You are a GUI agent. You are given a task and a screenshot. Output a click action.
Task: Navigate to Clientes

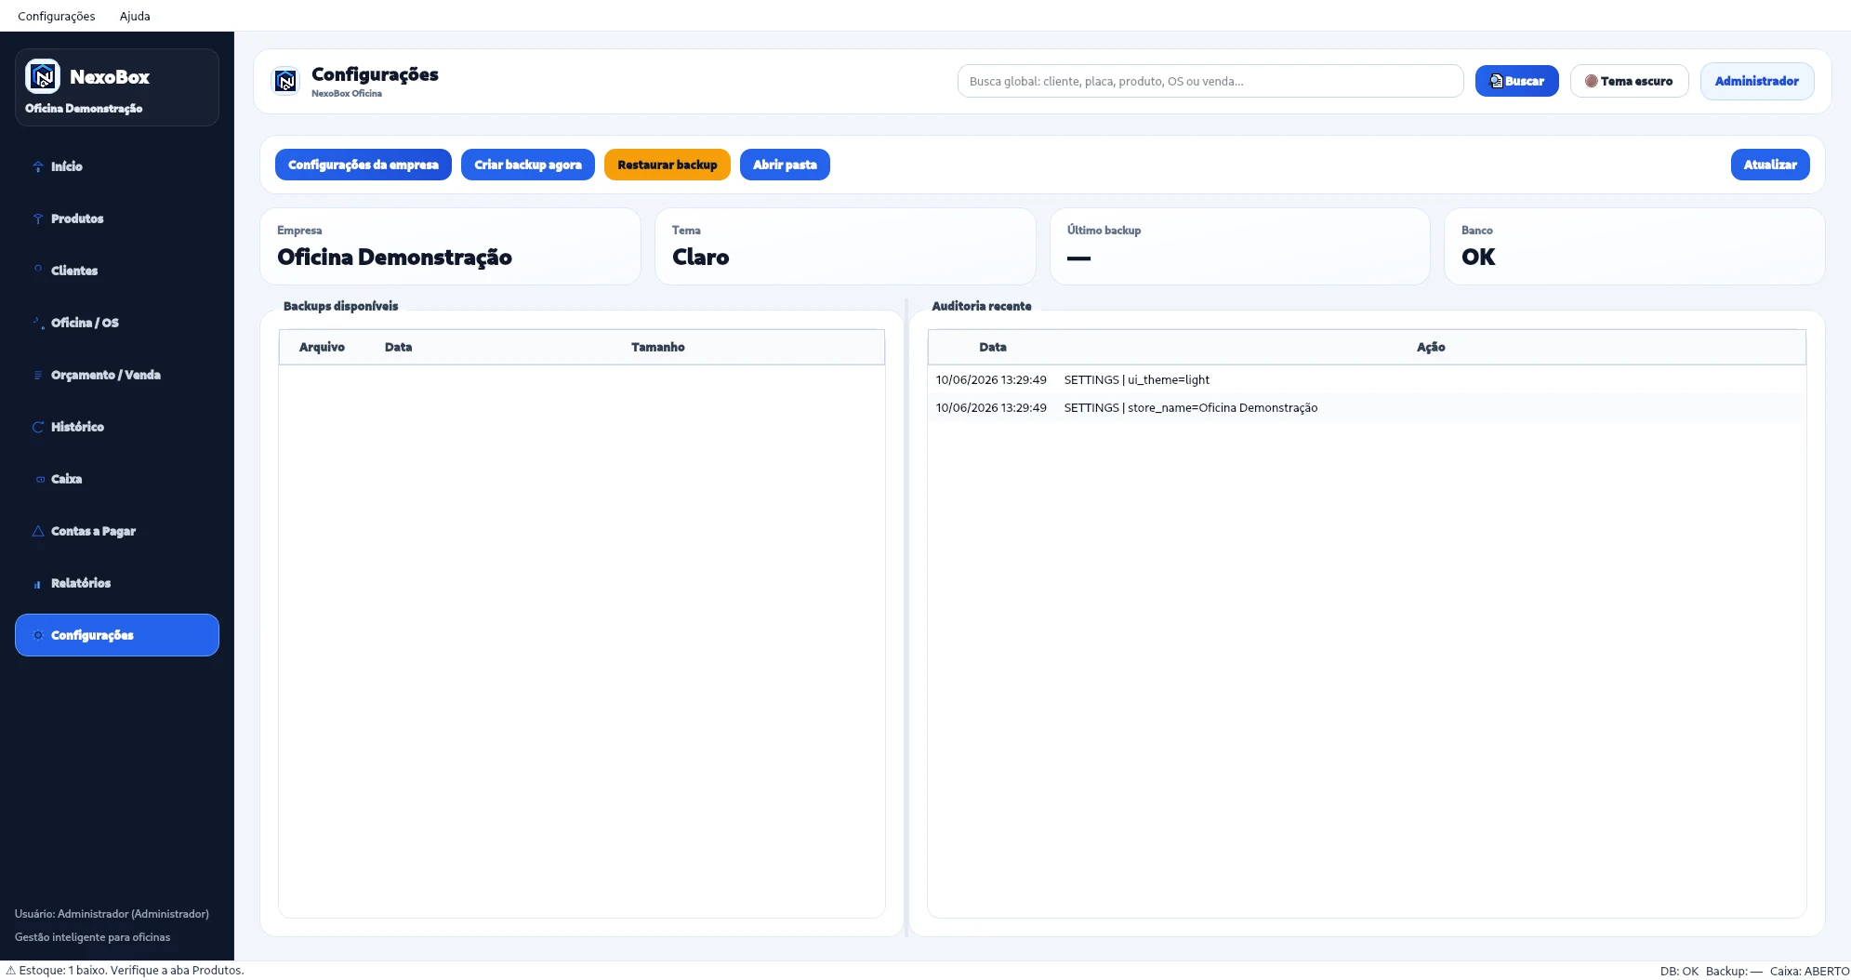[x=117, y=271]
